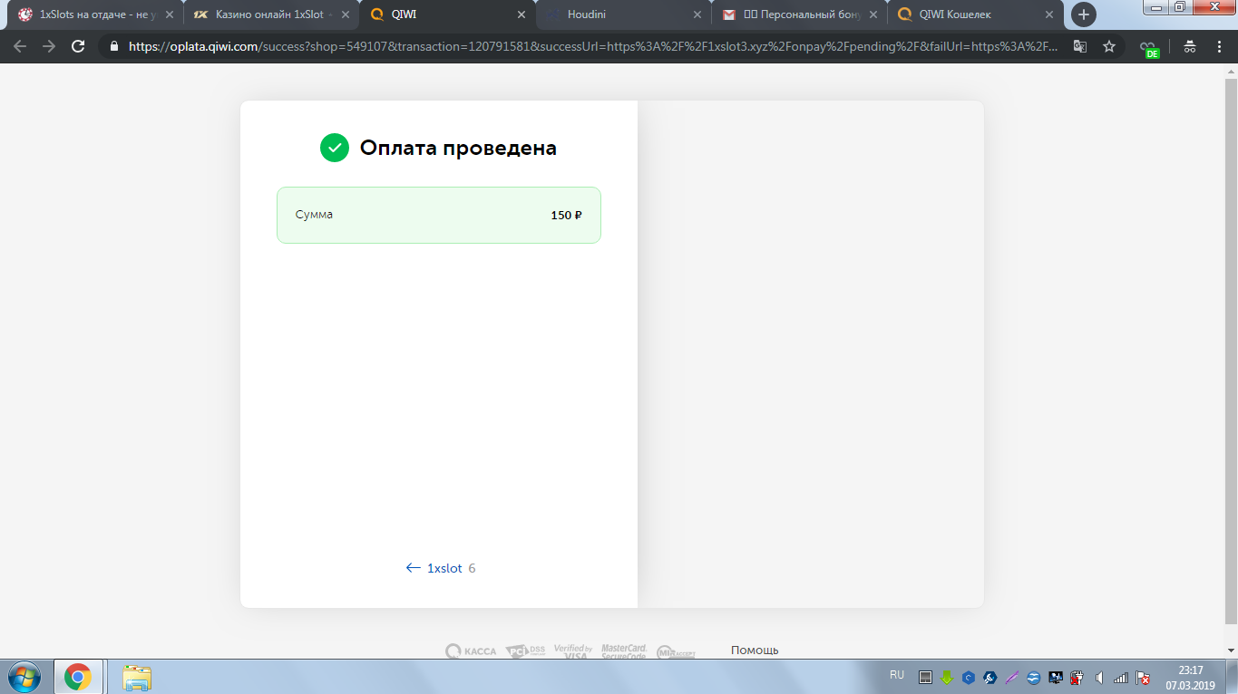Reload the QIWI payment page
Screen dimensions: 1238x694
point(78,46)
